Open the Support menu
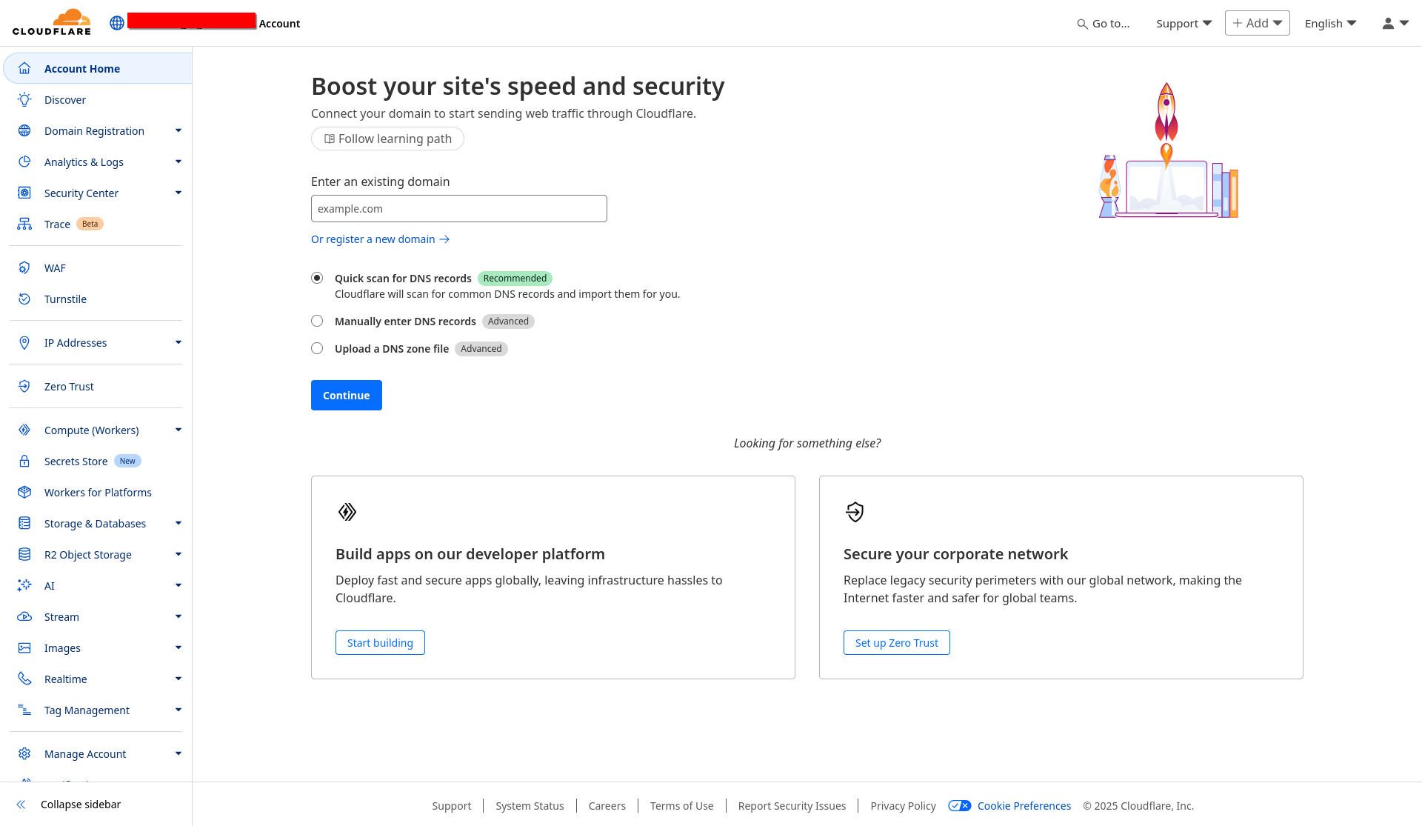 click(1183, 23)
